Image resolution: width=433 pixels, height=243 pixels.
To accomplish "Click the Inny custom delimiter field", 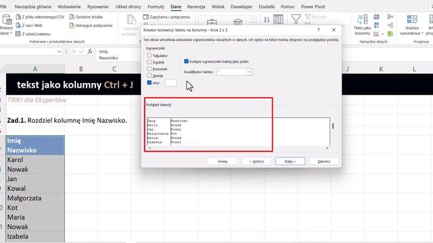I will 170,82.
